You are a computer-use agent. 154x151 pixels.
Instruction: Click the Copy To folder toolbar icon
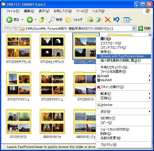pos(99,20)
